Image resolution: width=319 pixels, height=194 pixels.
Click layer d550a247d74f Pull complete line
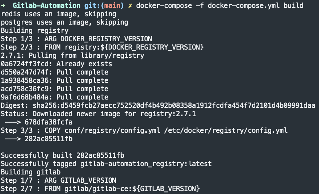point(55,72)
